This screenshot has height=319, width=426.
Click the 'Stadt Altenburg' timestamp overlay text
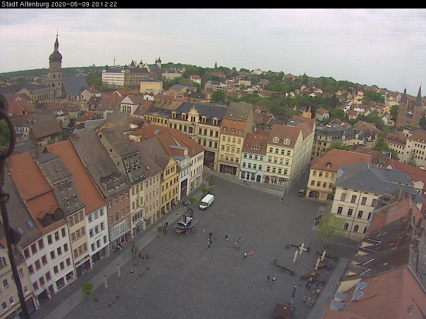click(x=59, y=4)
